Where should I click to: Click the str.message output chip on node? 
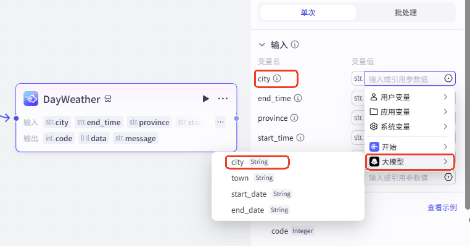coord(136,138)
